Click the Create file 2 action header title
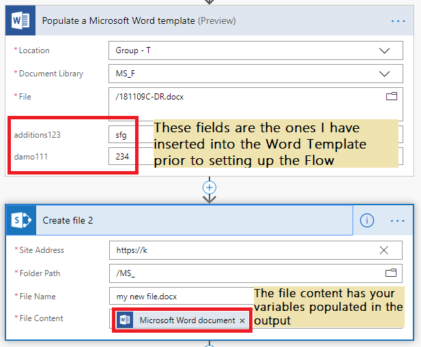 click(68, 220)
